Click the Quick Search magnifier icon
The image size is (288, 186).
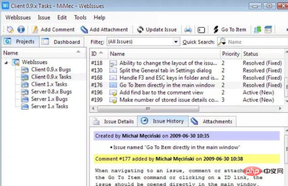tap(222, 42)
